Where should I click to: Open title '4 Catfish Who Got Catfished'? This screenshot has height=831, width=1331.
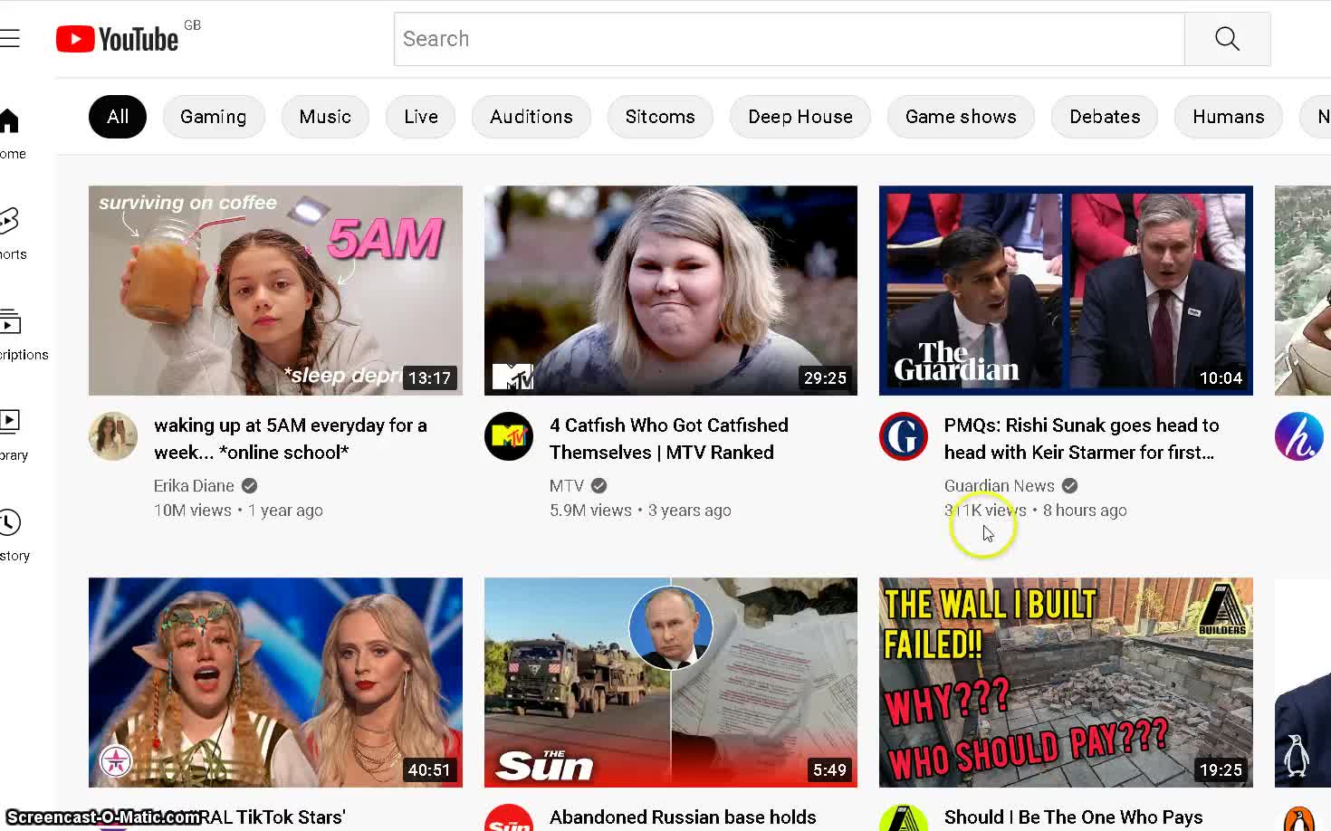[x=668, y=439]
